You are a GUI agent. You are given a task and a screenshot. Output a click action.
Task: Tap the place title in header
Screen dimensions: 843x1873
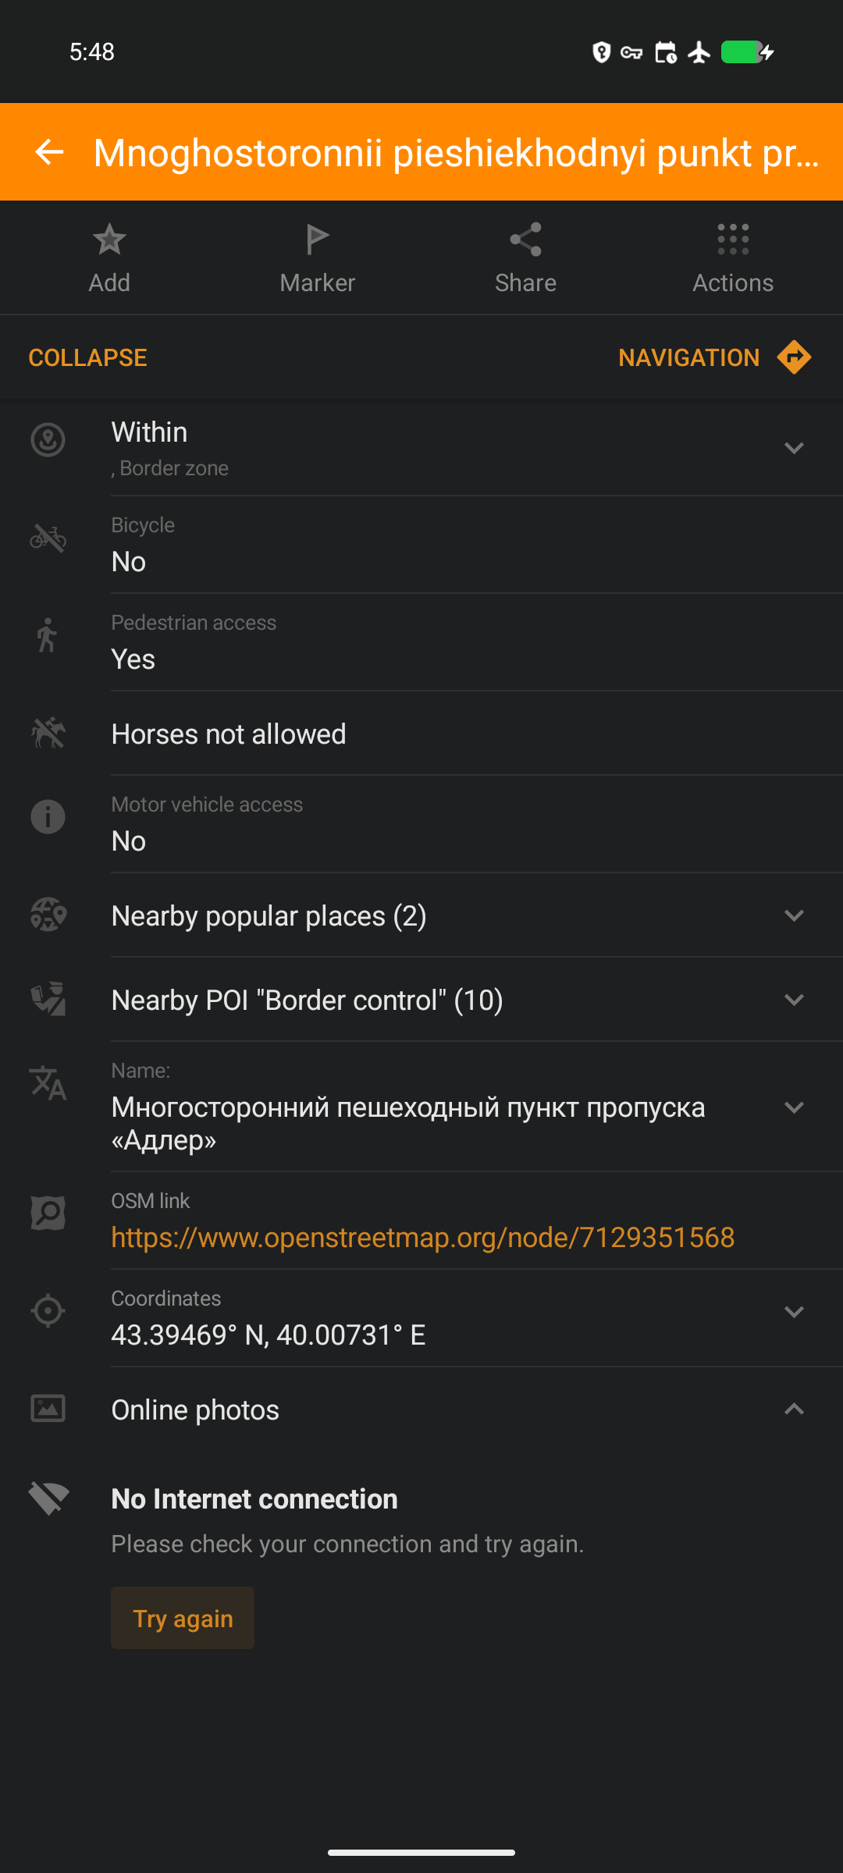pyautogui.click(x=457, y=152)
